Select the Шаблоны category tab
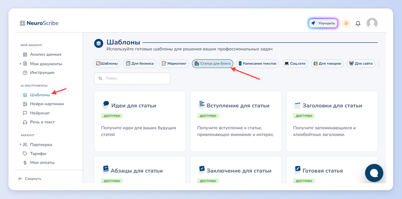The width and height of the screenshot is (402, 199). (107, 64)
